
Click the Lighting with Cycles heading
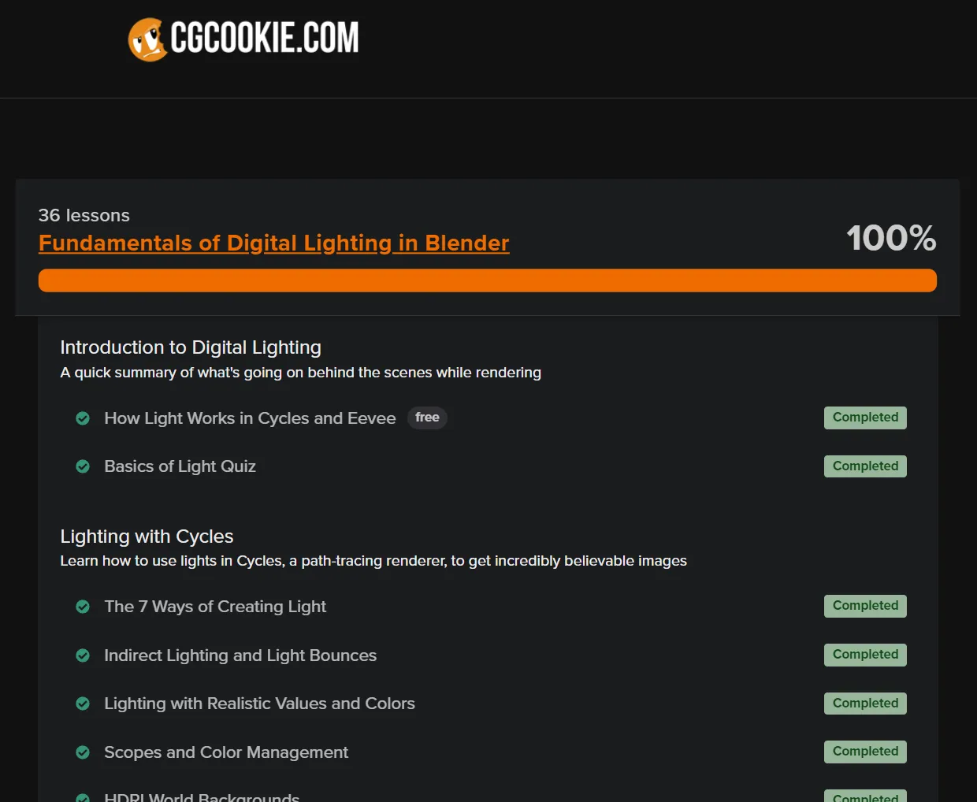[x=147, y=537]
